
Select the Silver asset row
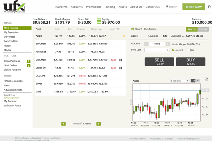click(81, 84)
